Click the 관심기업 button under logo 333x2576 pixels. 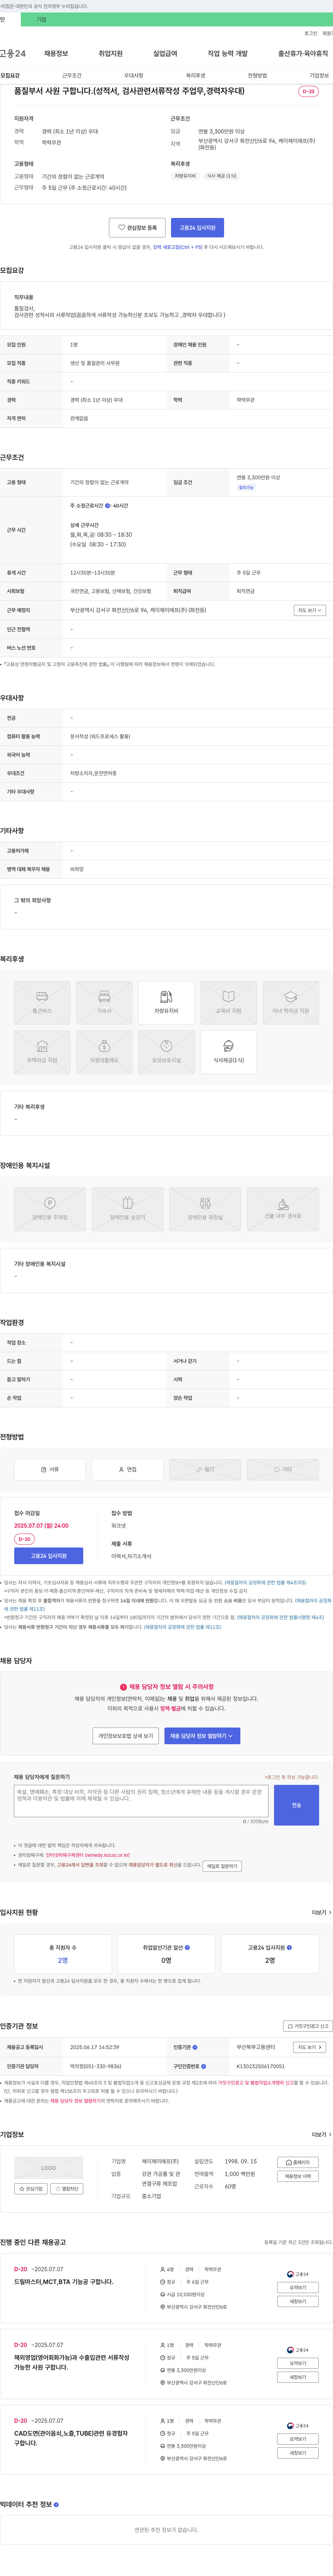[31, 2189]
